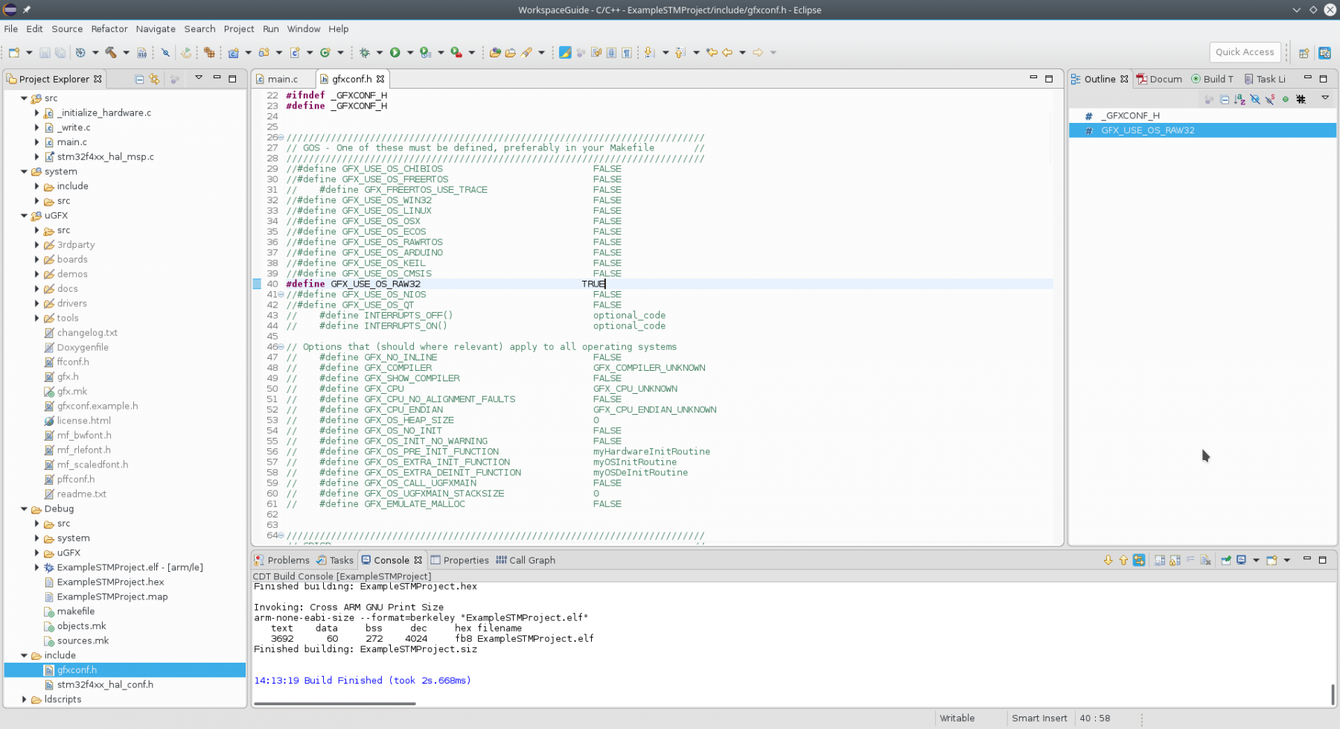Clear the build console output
Screen dimensions: 1340x729
[x=1205, y=560]
